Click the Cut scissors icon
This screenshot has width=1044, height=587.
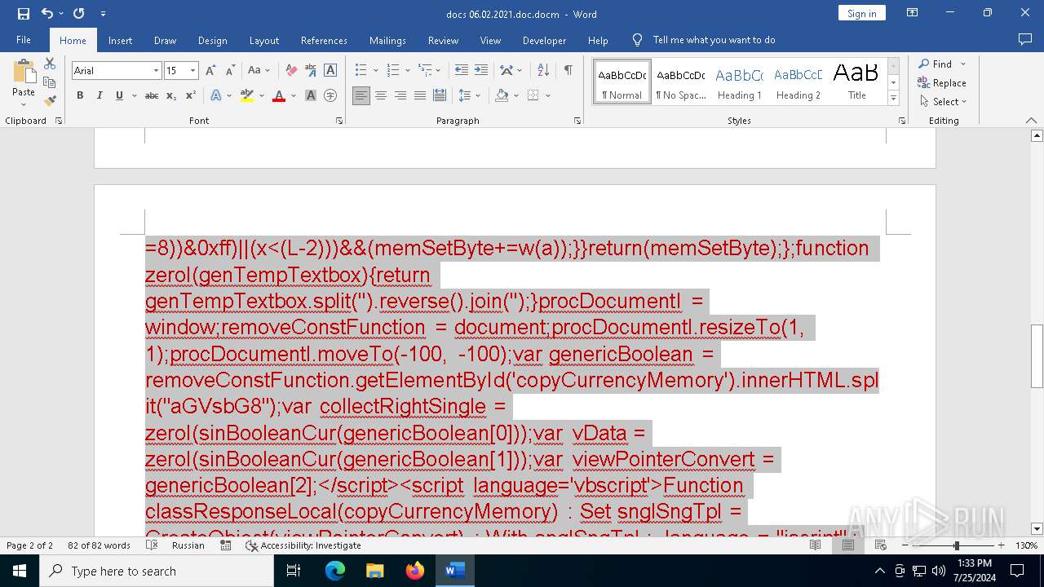[50, 64]
